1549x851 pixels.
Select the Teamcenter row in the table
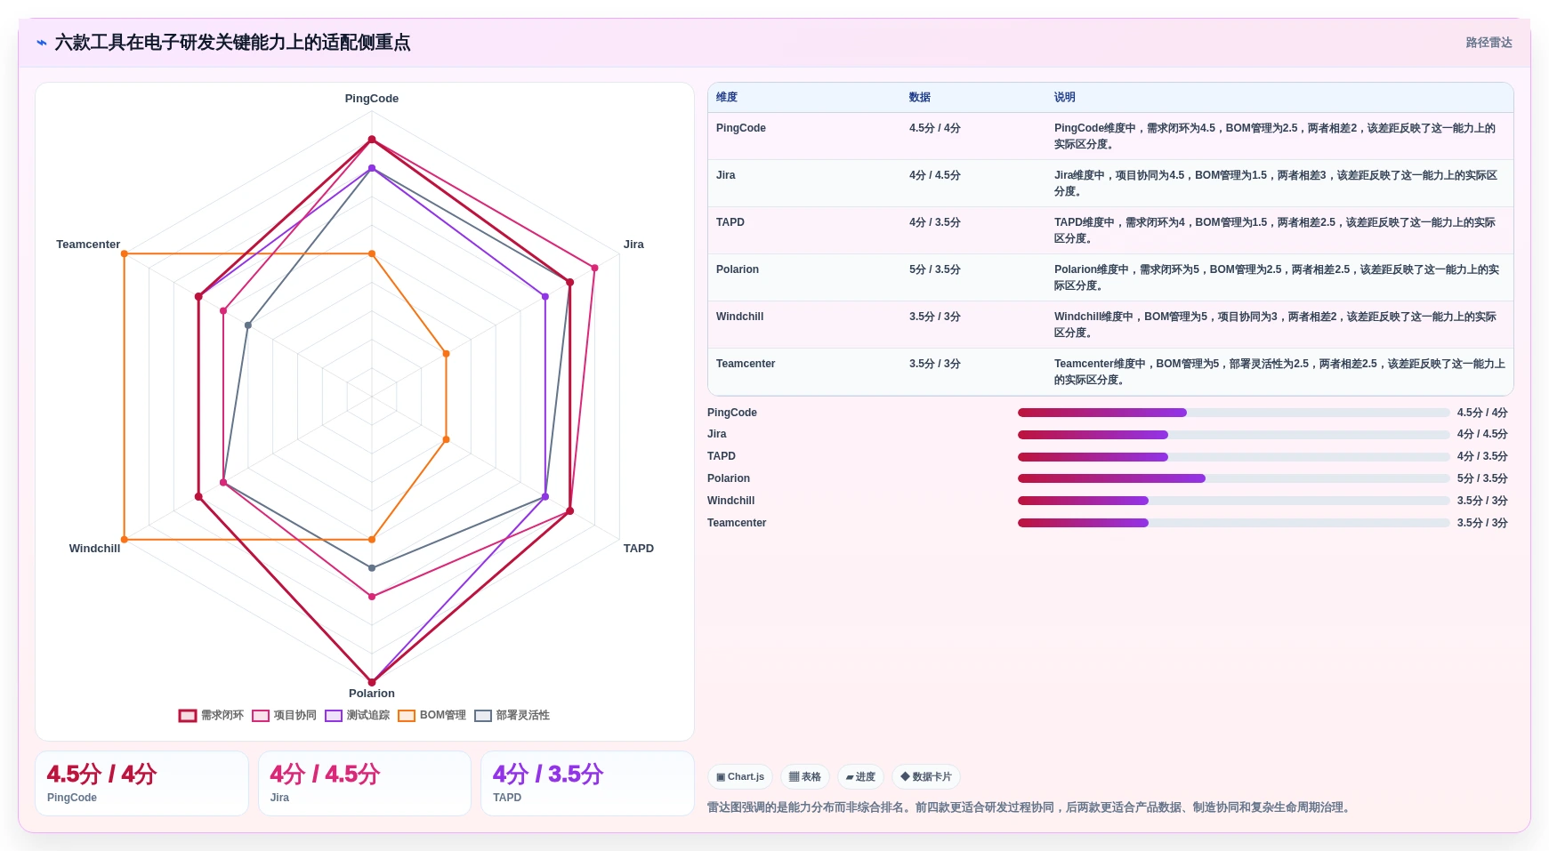click(1110, 372)
